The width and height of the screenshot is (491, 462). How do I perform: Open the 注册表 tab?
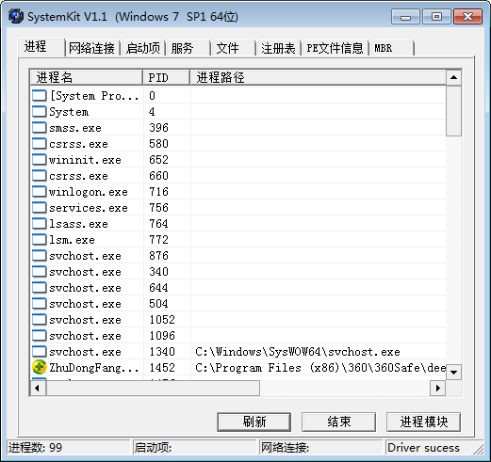click(x=278, y=48)
